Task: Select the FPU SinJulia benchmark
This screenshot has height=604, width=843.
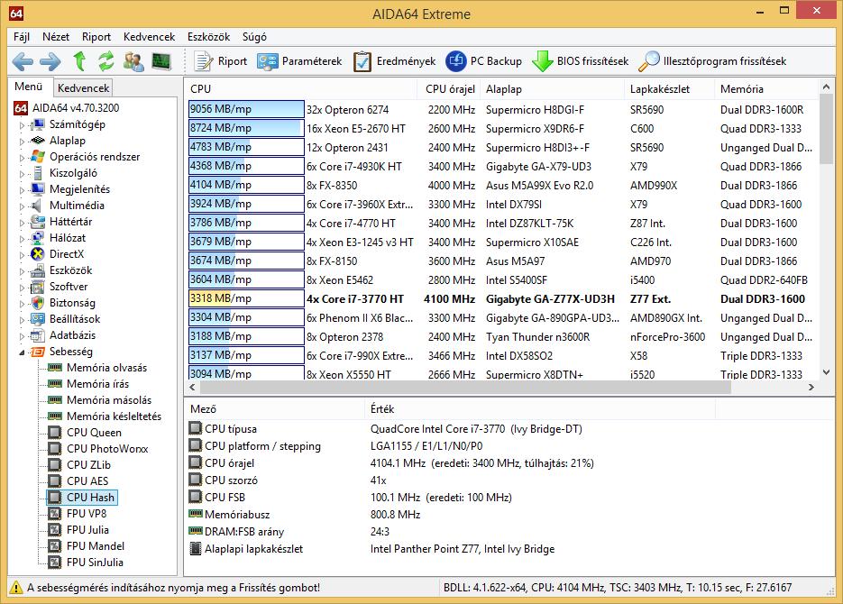Action: tap(95, 563)
